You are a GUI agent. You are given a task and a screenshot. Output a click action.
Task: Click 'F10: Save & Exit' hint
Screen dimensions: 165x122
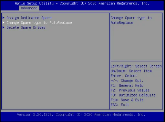tap(127, 100)
